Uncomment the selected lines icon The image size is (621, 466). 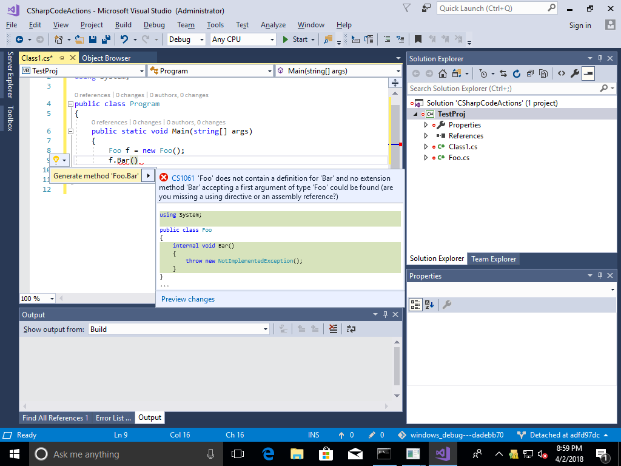click(x=400, y=39)
